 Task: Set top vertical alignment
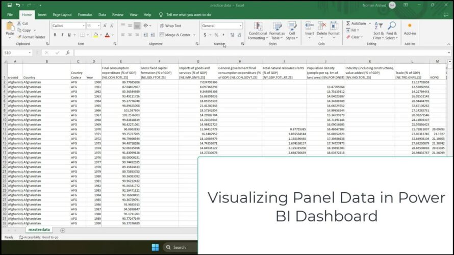pos(123,26)
